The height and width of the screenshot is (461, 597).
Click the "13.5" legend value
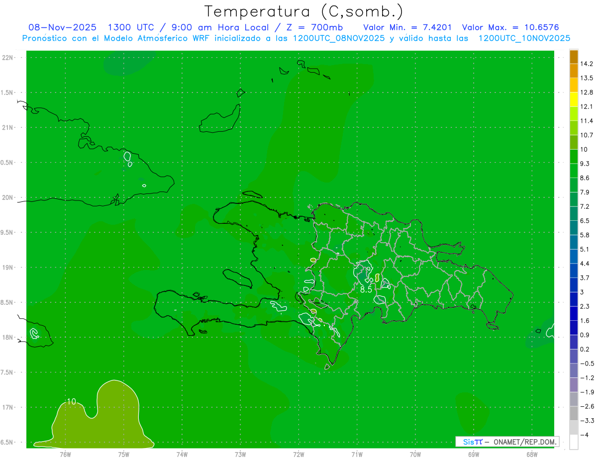587,78
